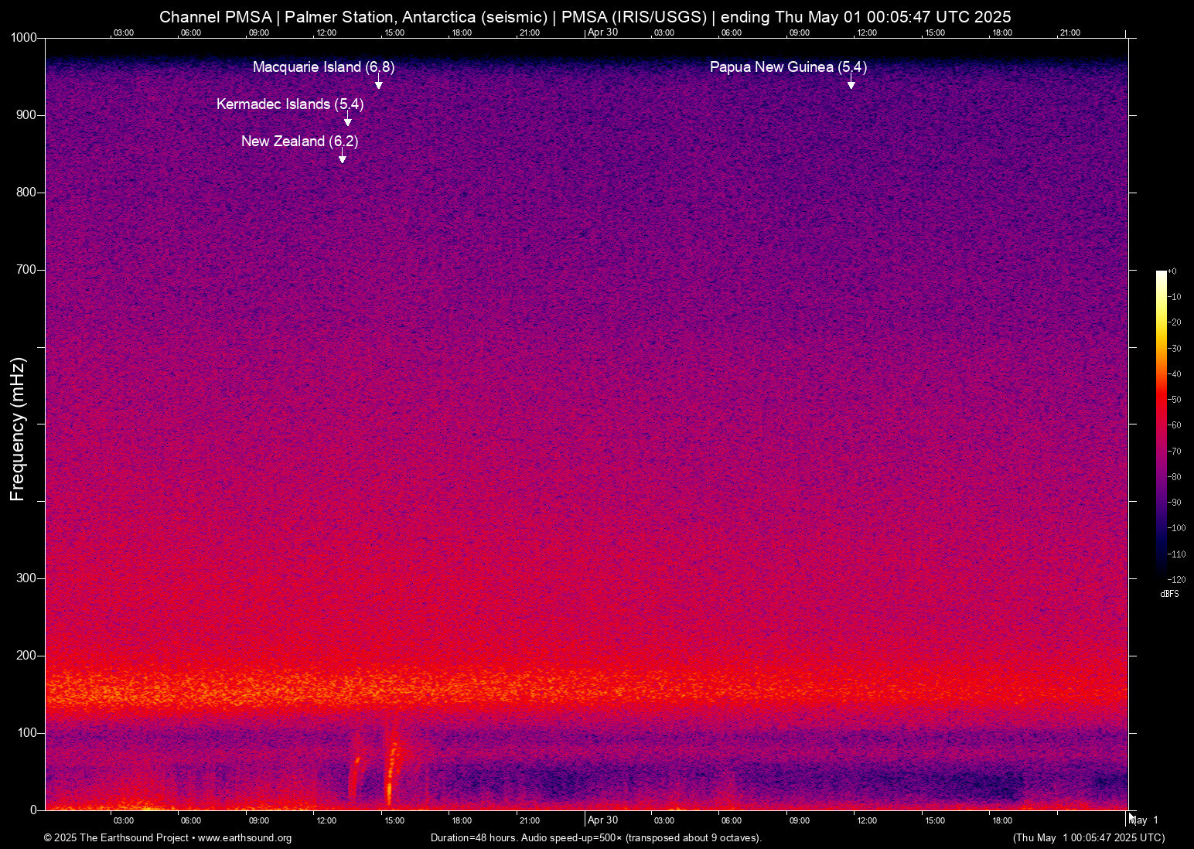Open the www.earthsound.org link
The image size is (1194, 849).
click(244, 838)
